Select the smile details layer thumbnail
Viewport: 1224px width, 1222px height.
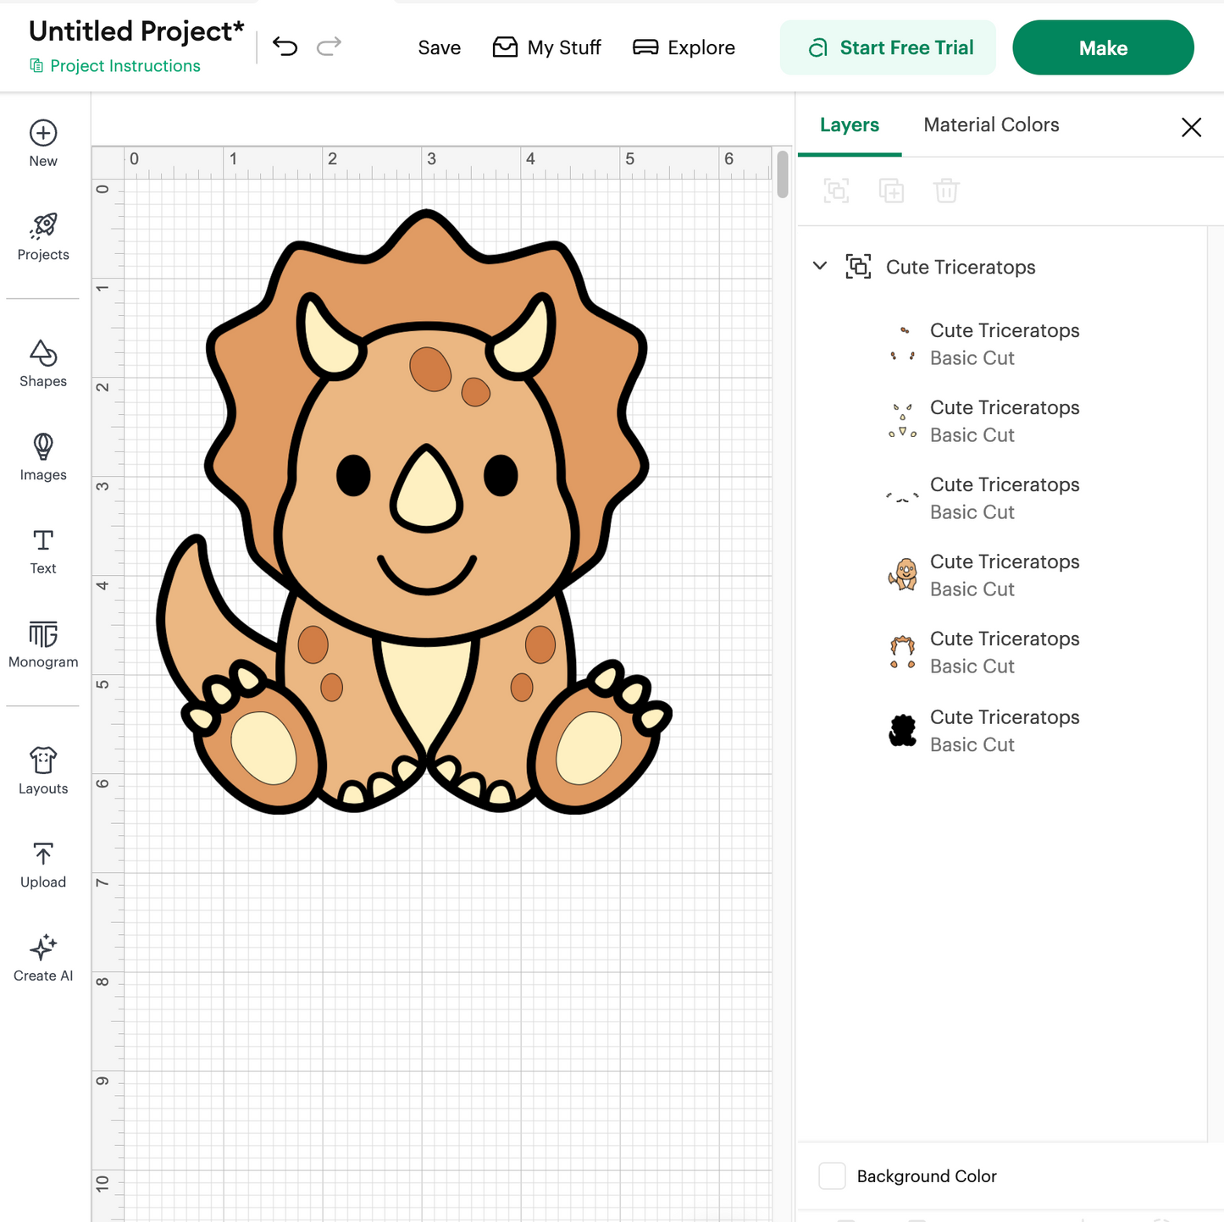[x=902, y=498]
